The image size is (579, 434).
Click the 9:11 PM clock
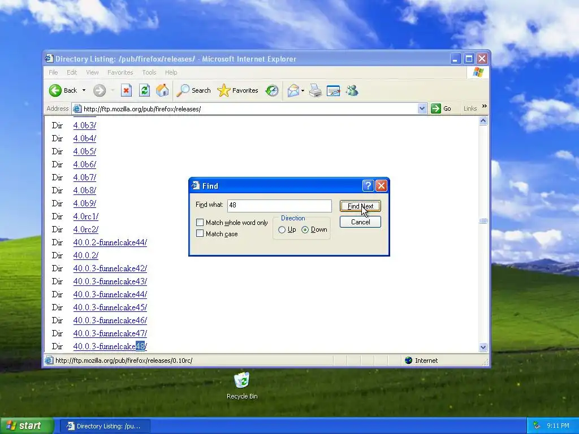(558, 426)
